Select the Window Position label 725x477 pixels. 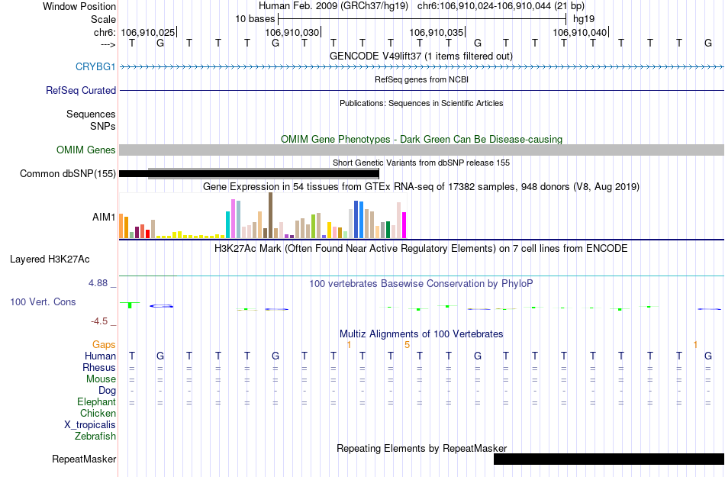point(79,6)
